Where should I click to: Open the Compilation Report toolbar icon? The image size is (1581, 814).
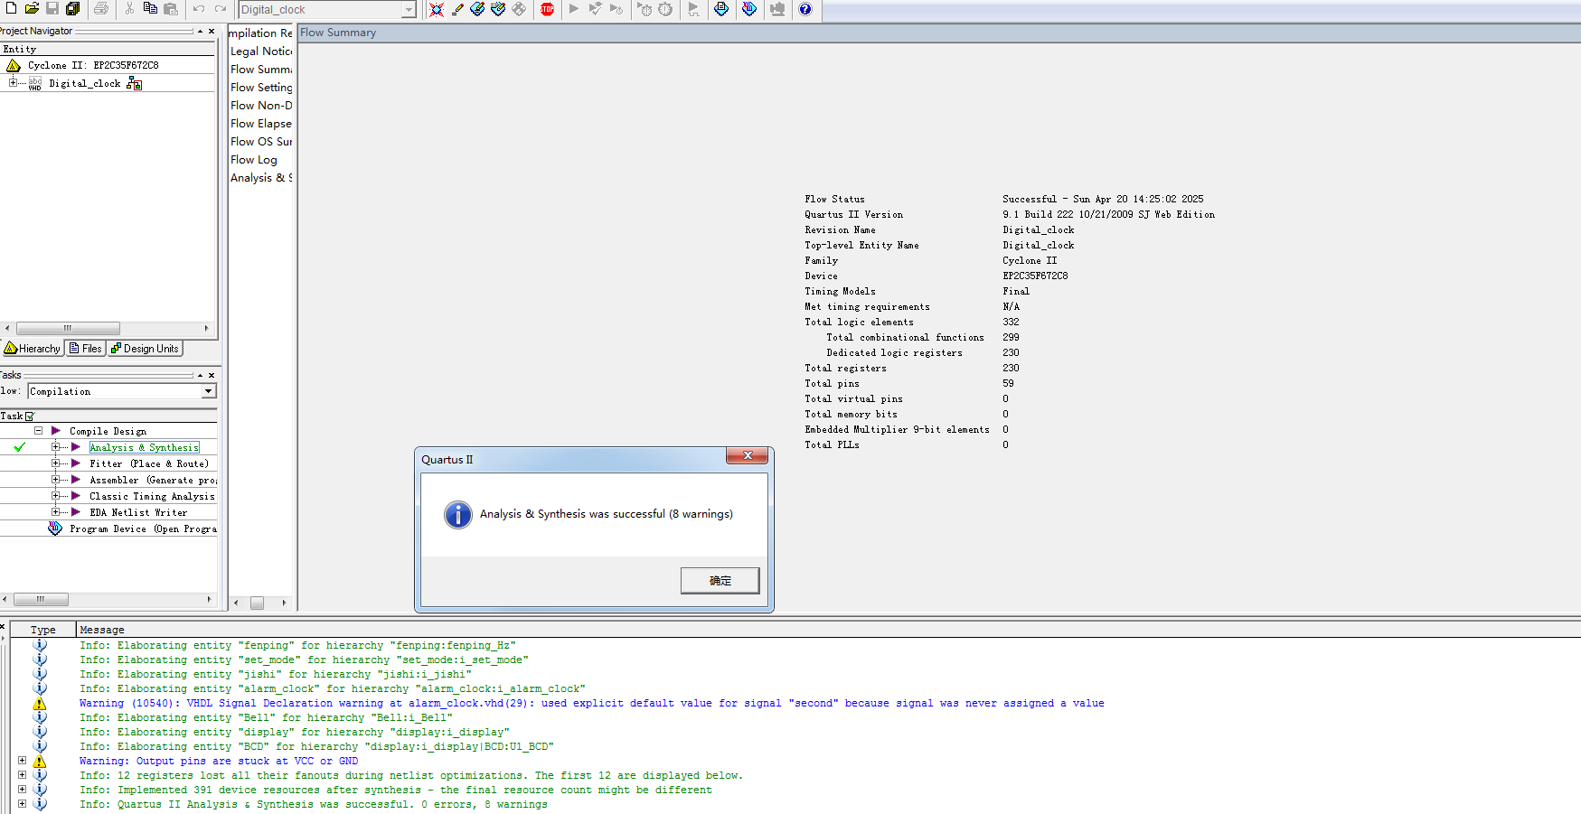721,9
